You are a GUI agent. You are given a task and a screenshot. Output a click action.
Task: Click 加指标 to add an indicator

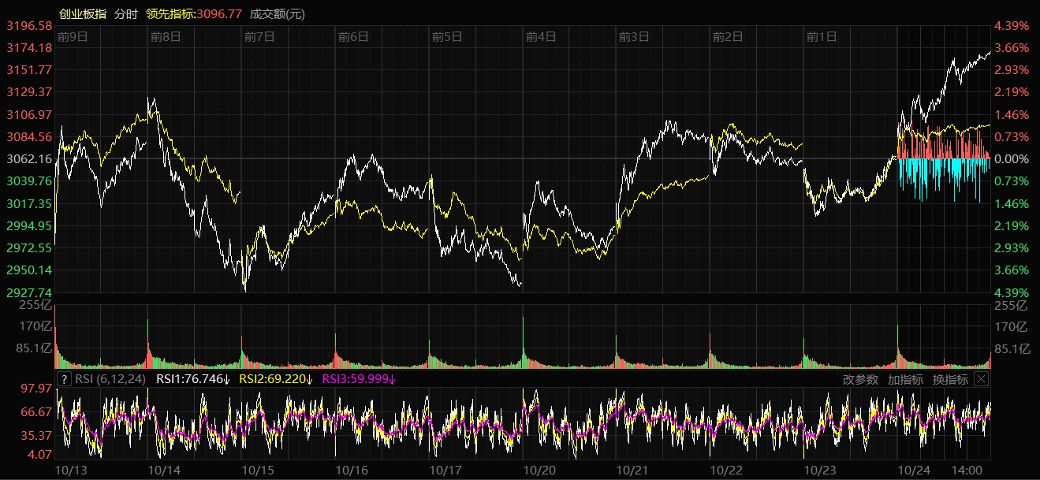click(905, 379)
